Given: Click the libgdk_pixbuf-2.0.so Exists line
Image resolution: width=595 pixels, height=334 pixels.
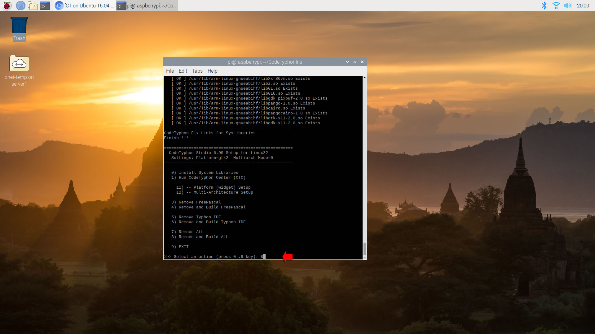Looking at the screenshot, I should pos(249,98).
